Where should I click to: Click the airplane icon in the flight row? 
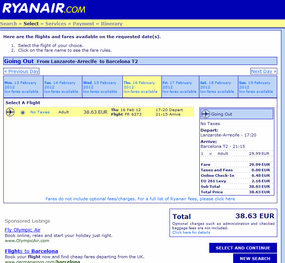(x=10, y=112)
